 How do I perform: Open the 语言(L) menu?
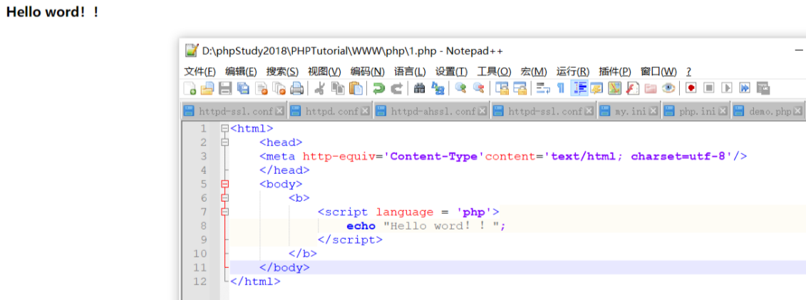410,71
